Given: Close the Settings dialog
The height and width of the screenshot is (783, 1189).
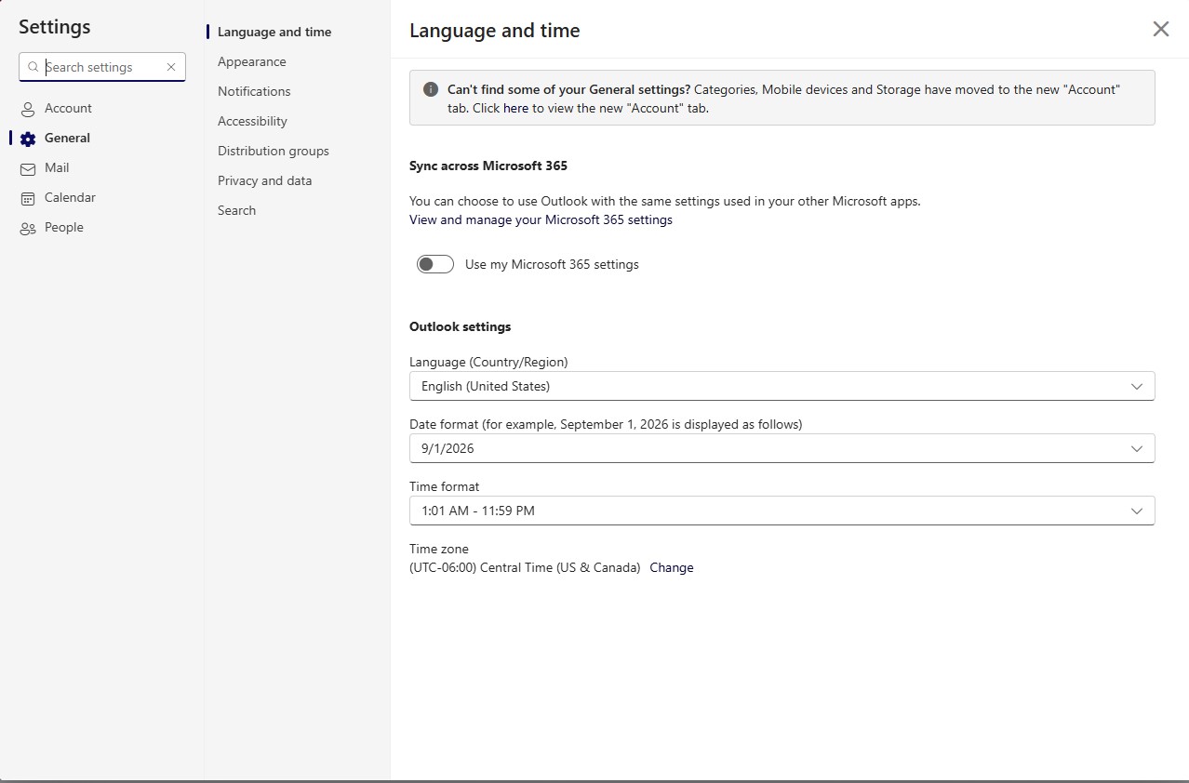Looking at the screenshot, I should click(x=1161, y=29).
